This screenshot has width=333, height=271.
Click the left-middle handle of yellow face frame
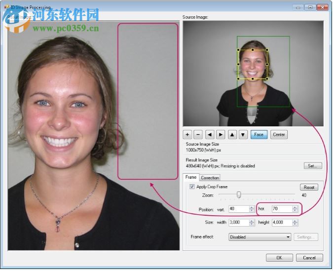pyautogui.click(x=238, y=64)
